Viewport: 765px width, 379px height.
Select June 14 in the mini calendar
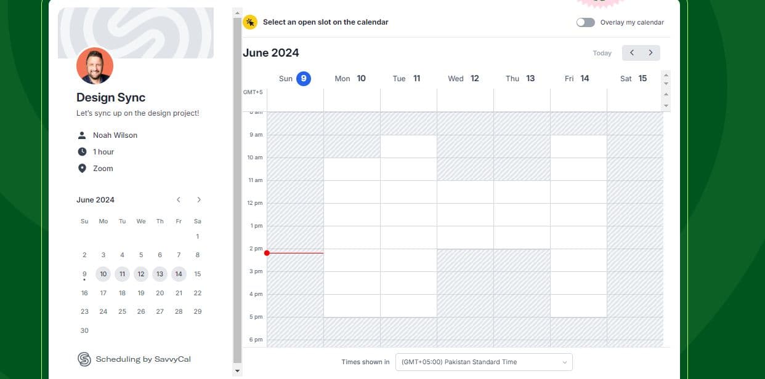(179, 274)
